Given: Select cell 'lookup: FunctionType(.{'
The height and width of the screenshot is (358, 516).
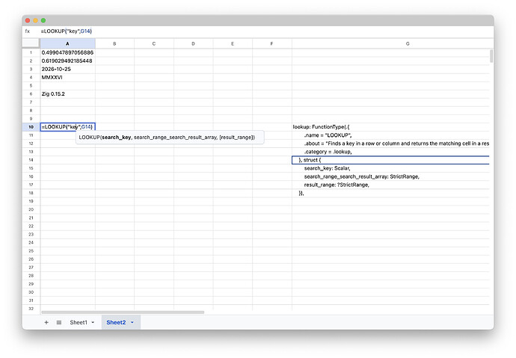Looking at the screenshot, I should (390, 127).
